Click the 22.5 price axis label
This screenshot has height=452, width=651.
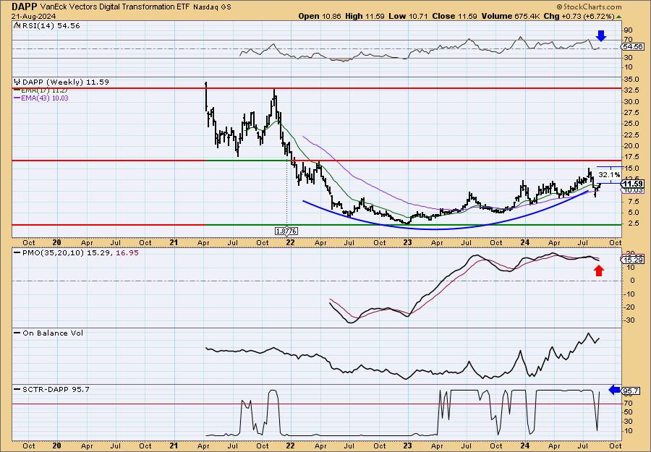click(631, 135)
